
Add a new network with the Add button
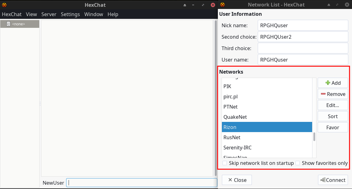(x=333, y=83)
